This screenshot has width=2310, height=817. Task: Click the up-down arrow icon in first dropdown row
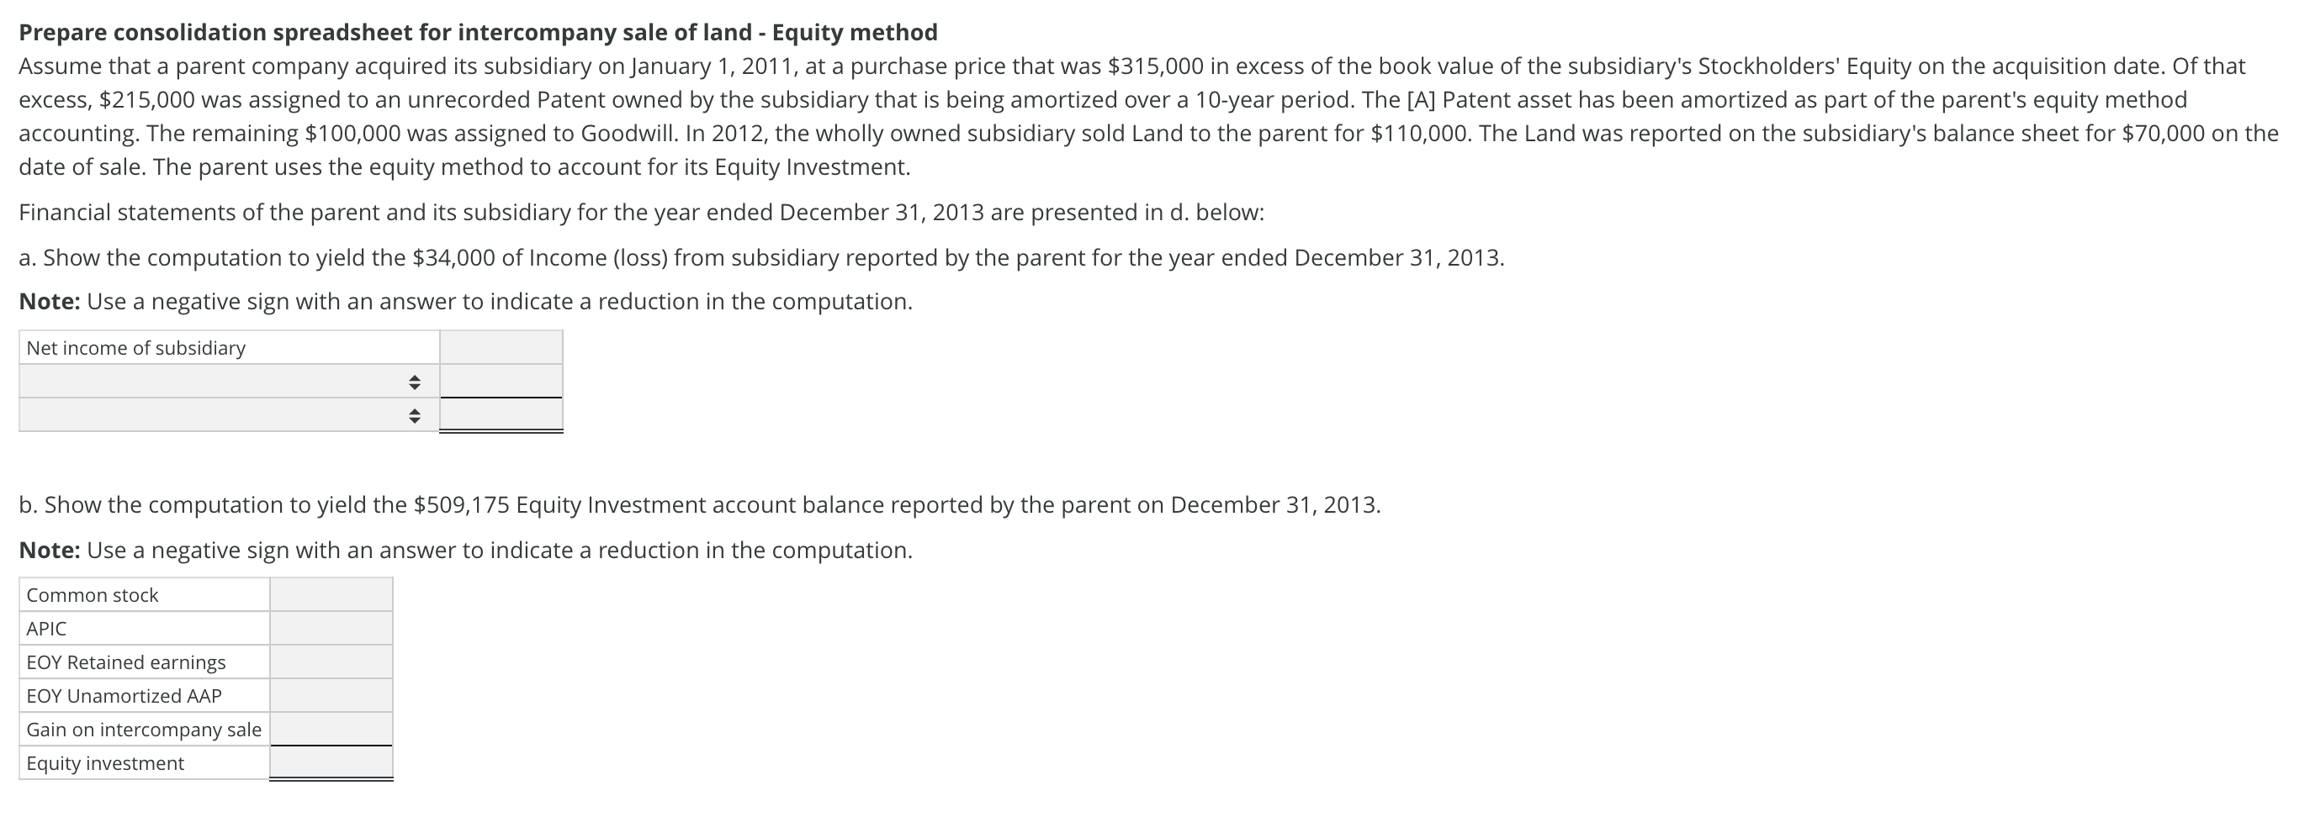[x=413, y=382]
